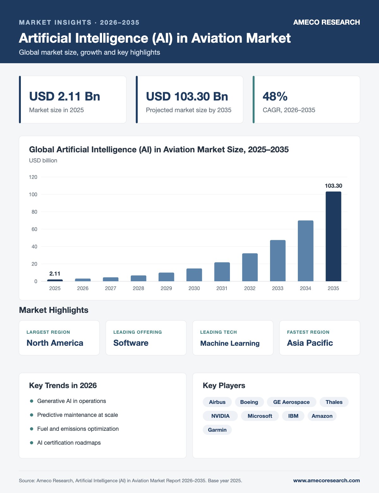Click the 'LARGEST REGION' caption

(x=48, y=332)
